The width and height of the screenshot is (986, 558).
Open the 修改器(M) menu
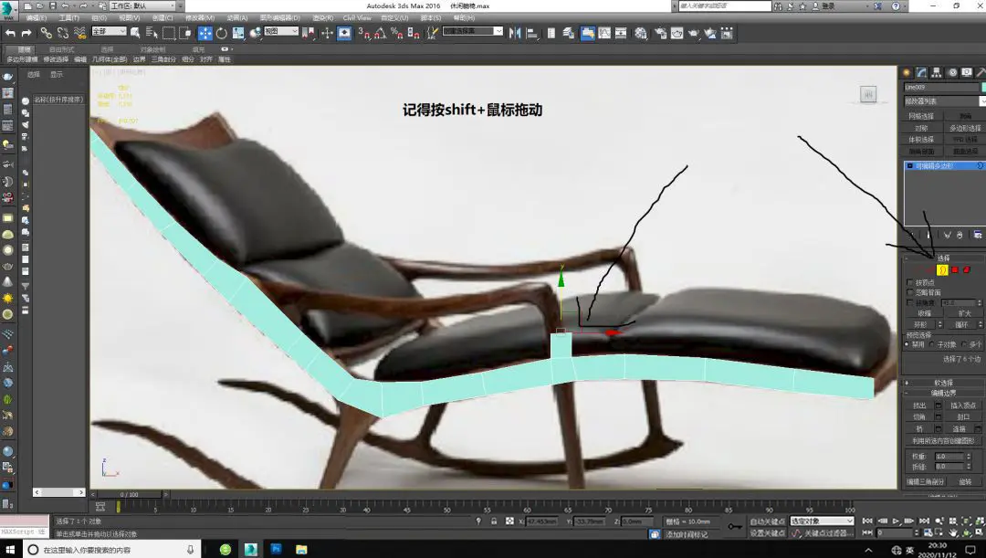click(200, 18)
